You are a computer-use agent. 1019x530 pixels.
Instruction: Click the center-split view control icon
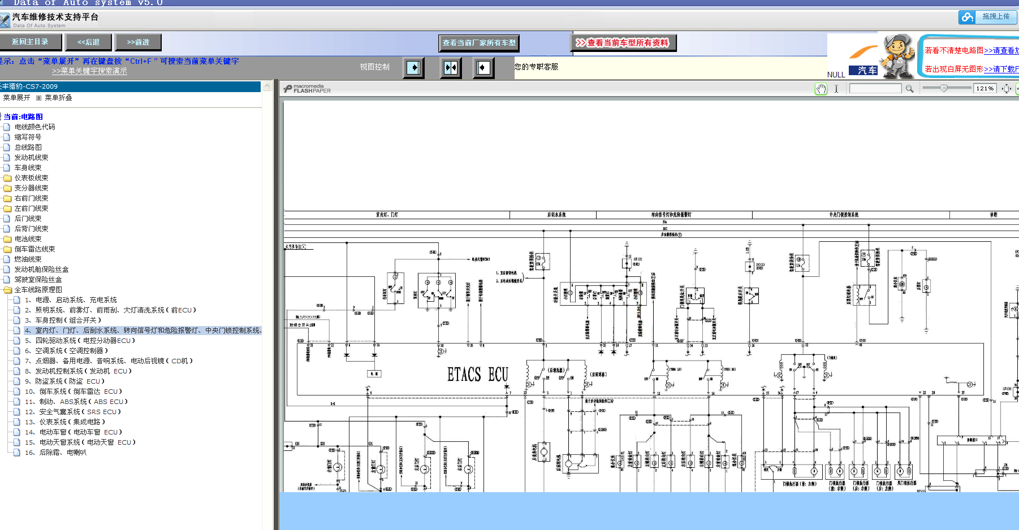pos(451,68)
